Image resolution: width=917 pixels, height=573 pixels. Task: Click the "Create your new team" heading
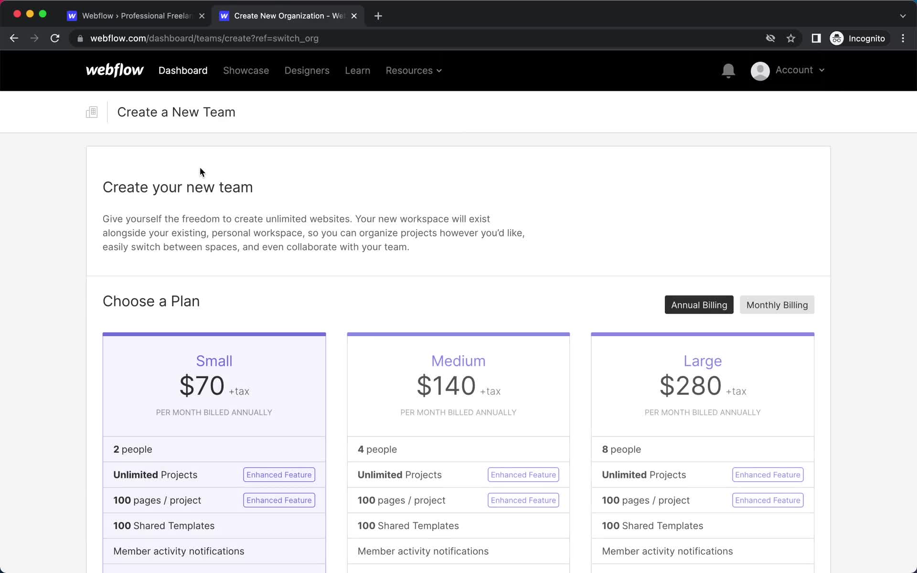click(178, 187)
